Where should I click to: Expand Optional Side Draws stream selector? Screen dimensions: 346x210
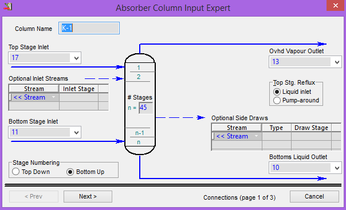(x=256, y=136)
